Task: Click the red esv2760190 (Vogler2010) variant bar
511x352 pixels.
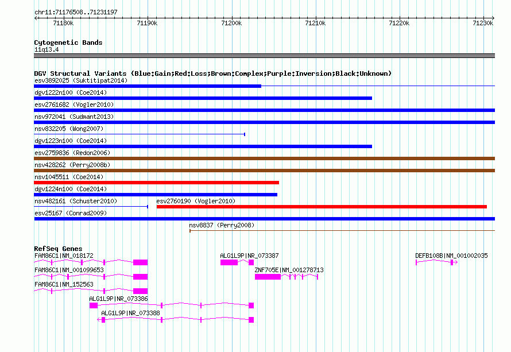Action: tap(322, 207)
